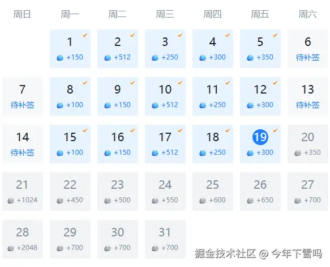Click the +350 reward on day 5
The width and height of the screenshot is (330, 267).
coord(265,57)
